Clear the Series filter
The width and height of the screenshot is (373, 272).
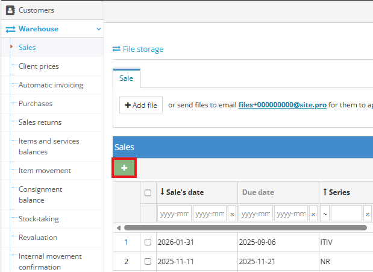pos(367,214)
